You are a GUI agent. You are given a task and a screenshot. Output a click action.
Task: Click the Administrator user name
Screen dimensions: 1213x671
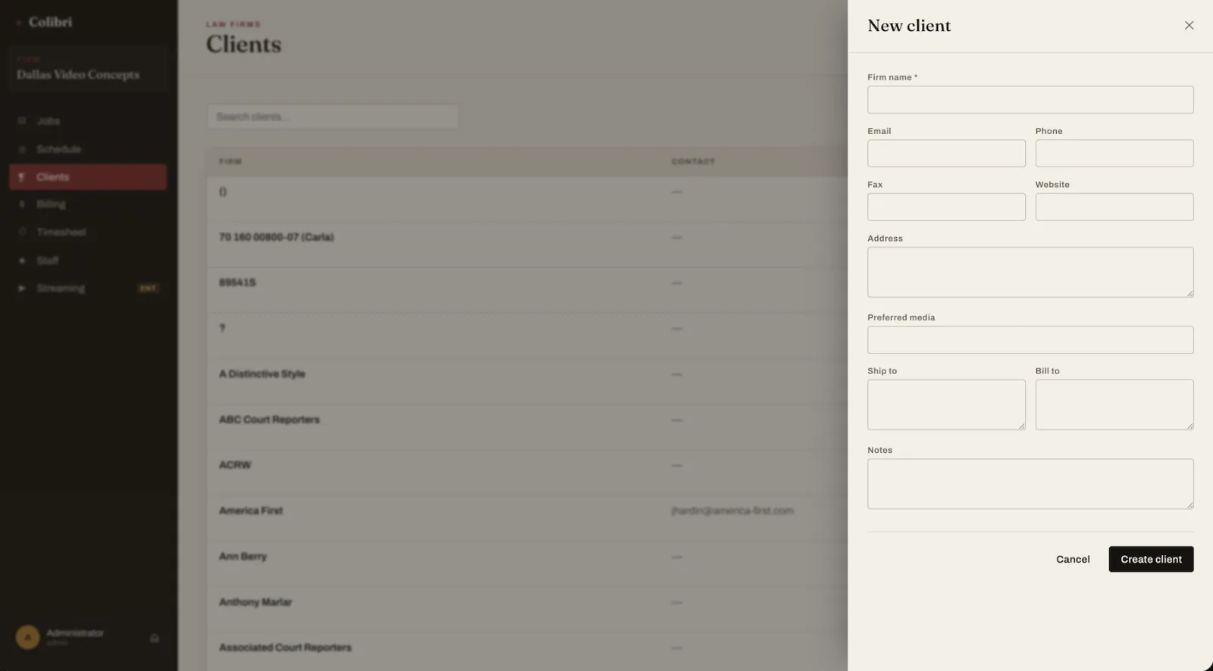tap(75, 632)
